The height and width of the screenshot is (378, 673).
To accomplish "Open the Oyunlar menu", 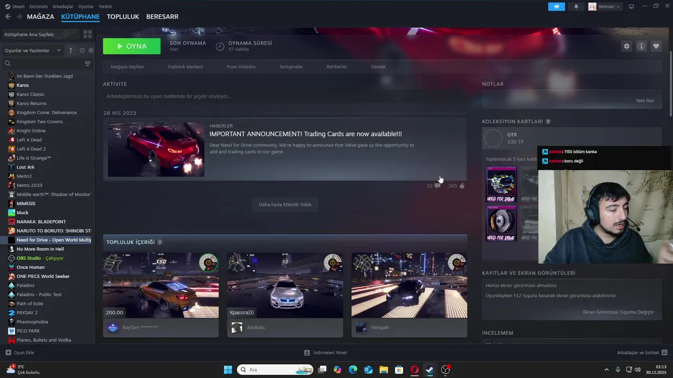I will coord(86,6).
